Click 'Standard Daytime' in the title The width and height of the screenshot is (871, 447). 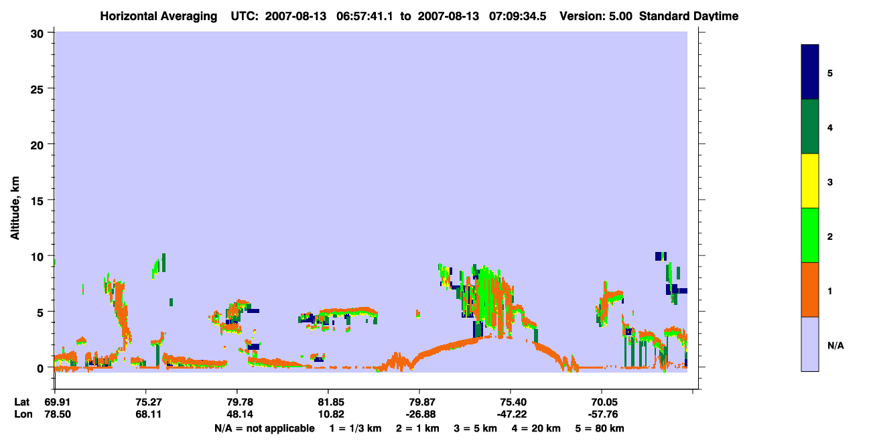689,15
